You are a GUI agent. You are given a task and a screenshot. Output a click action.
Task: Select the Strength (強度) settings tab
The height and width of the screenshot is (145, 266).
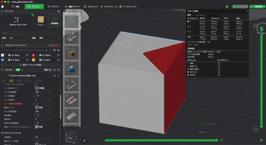coord(11,81)
